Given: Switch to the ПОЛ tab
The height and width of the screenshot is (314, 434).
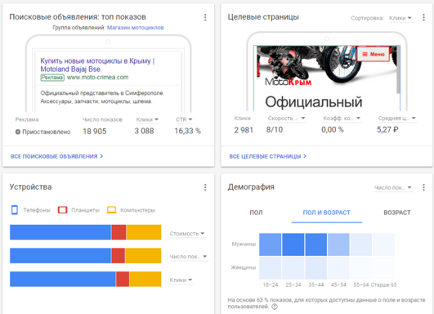Looking at the screenshot, I should click(x=256, y=213).
